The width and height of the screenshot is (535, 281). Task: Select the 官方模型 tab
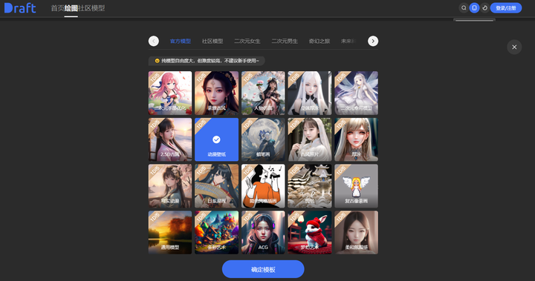pos(180,42)
